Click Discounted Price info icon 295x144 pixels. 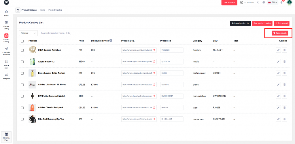point(111,41)
